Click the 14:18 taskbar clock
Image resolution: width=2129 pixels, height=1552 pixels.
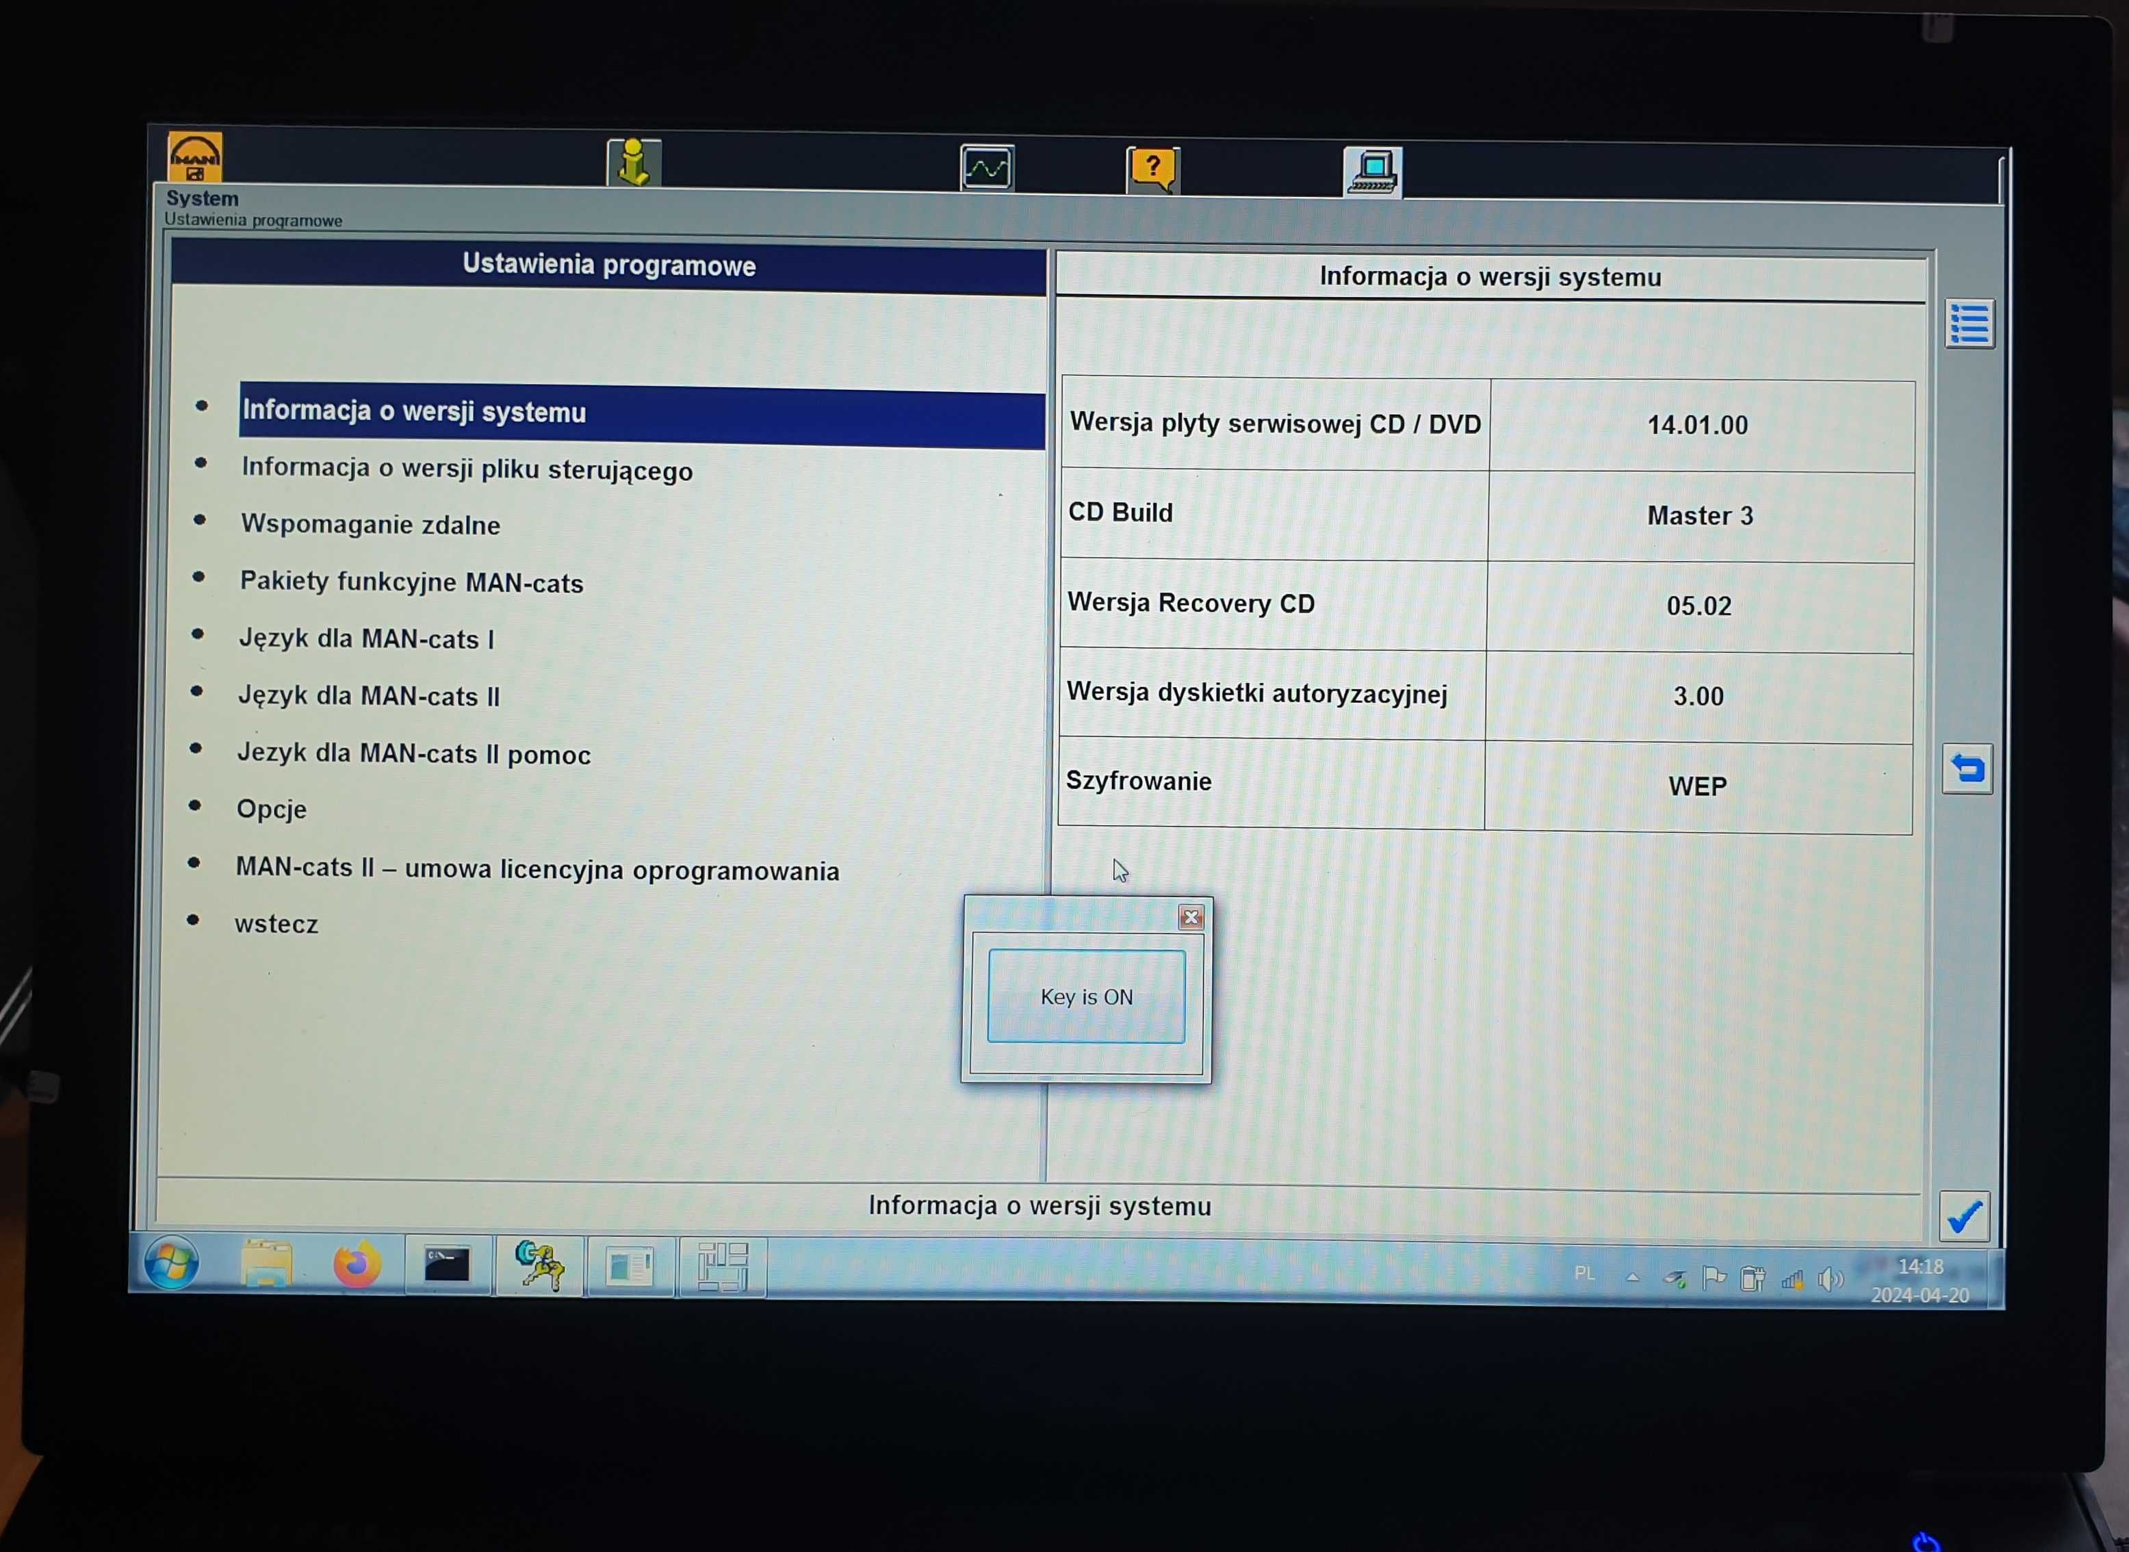click(x=1920, y=1267)
